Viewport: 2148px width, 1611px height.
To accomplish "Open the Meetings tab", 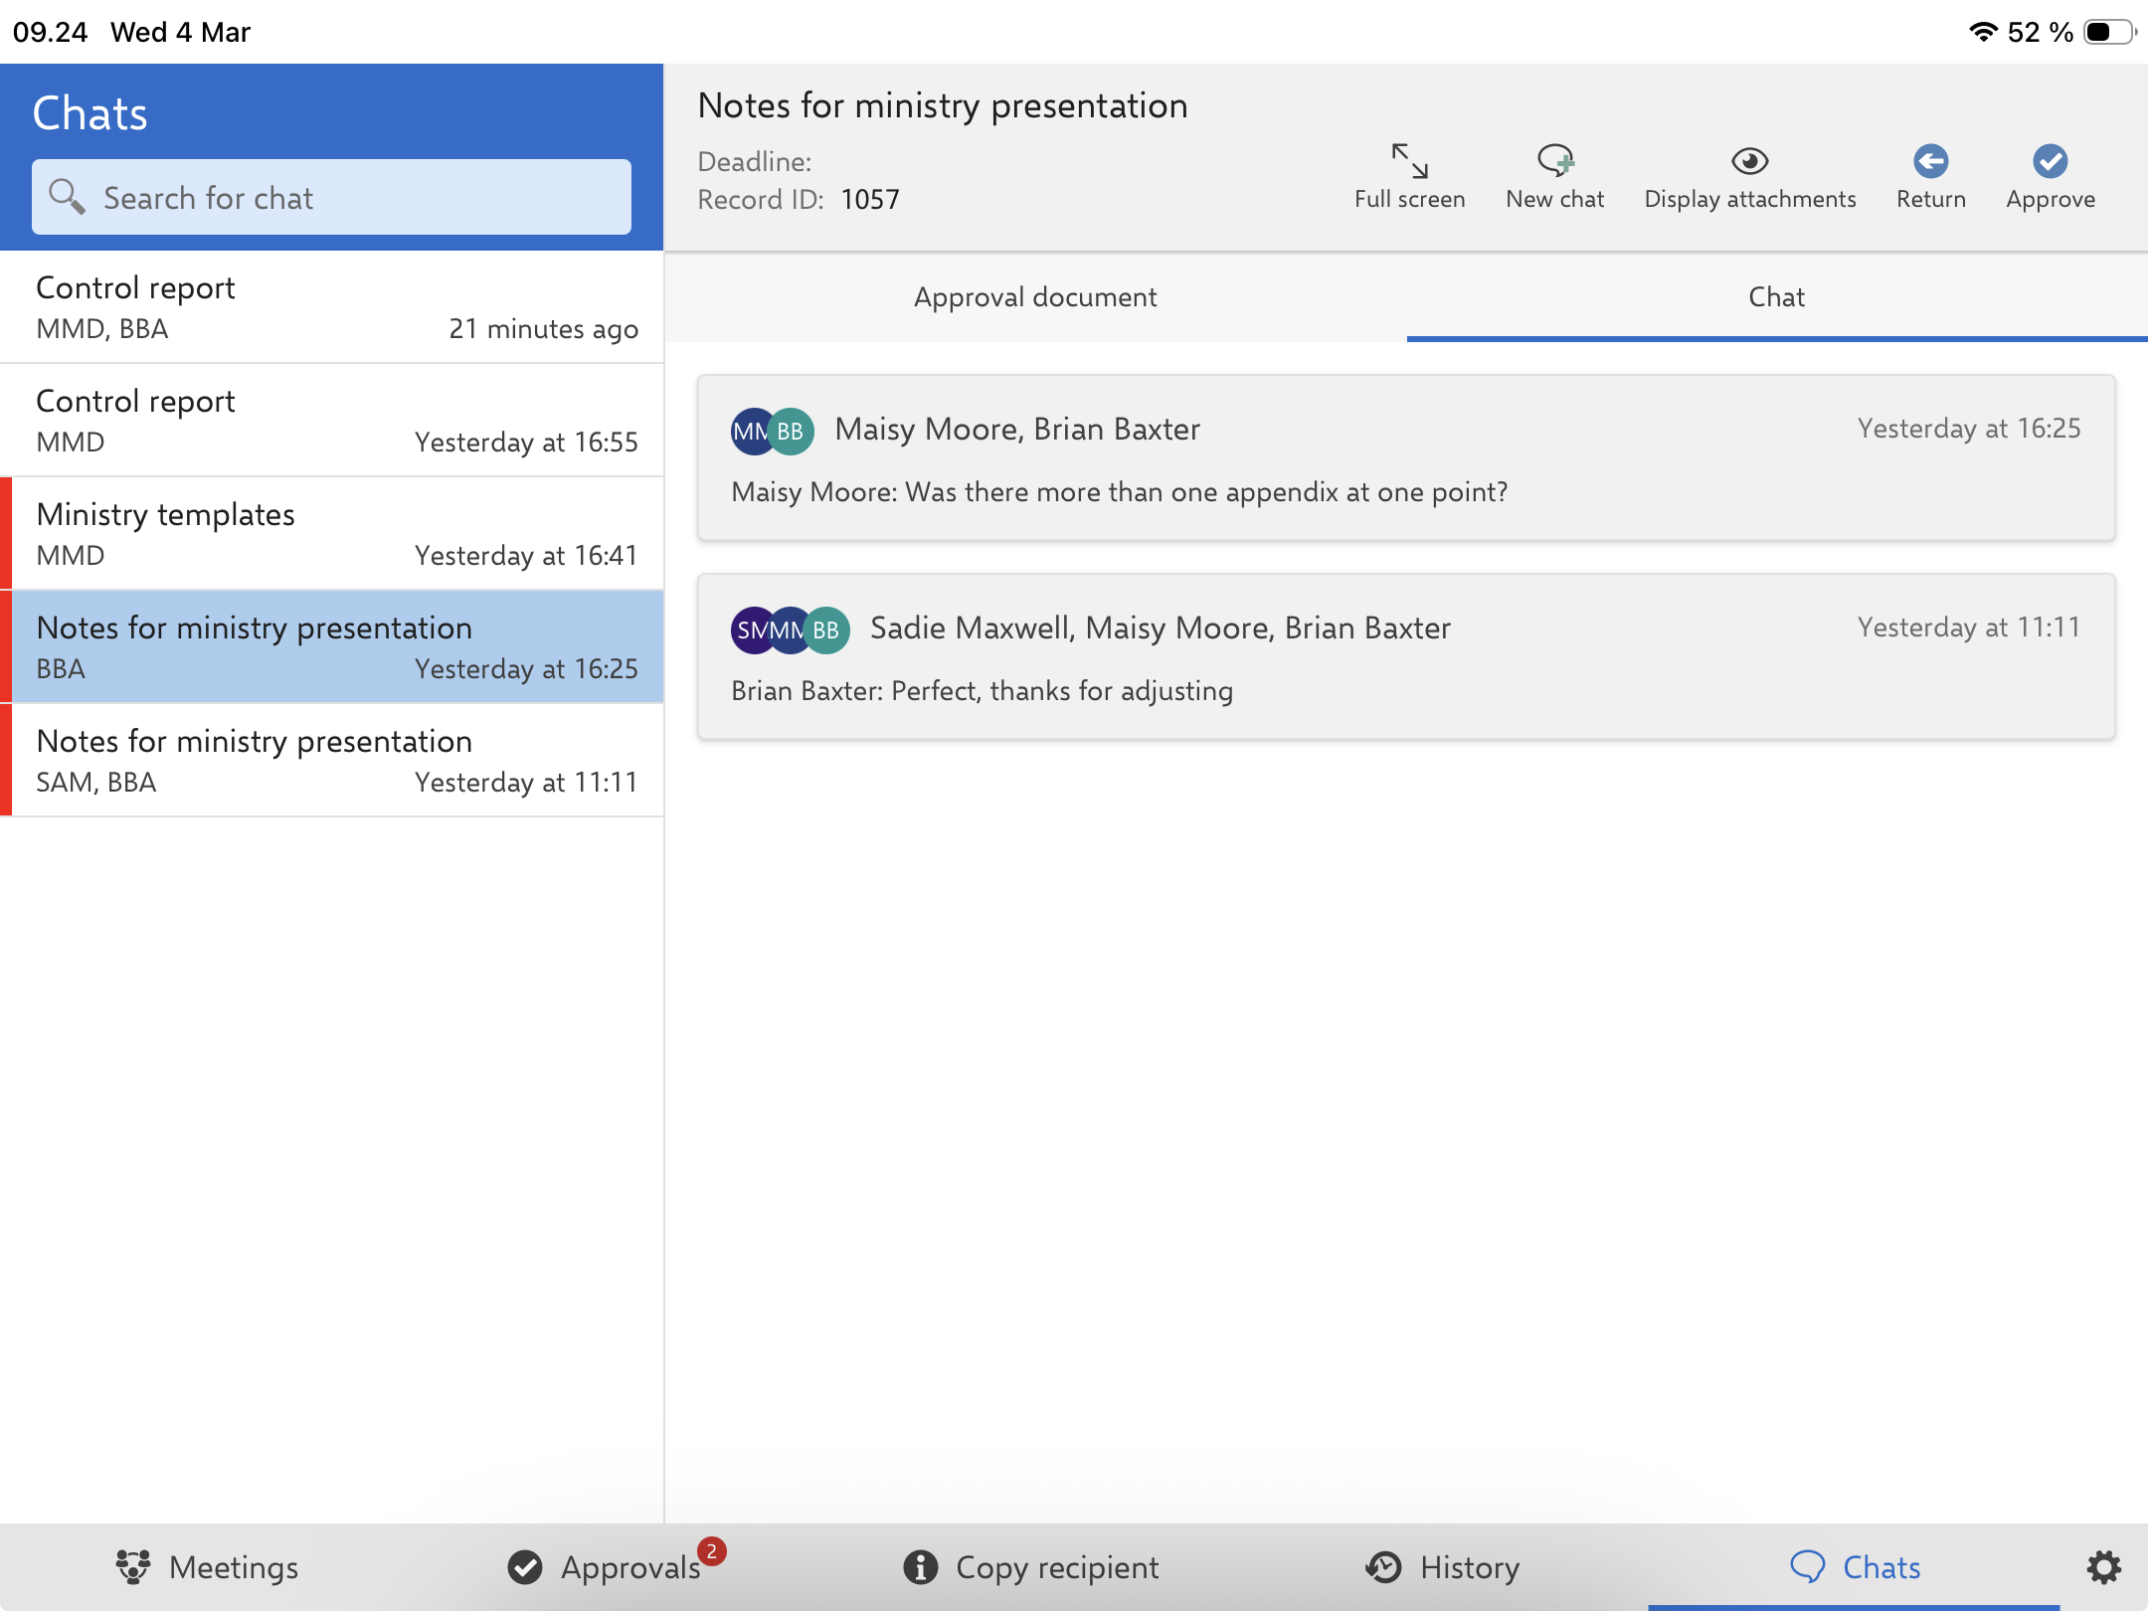I will coord(206,1567).
